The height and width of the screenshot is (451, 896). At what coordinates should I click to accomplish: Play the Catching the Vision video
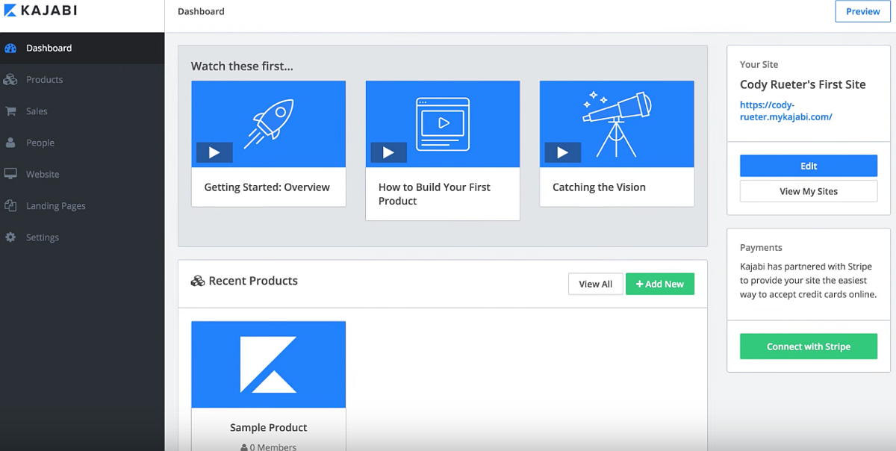point(562,152)
